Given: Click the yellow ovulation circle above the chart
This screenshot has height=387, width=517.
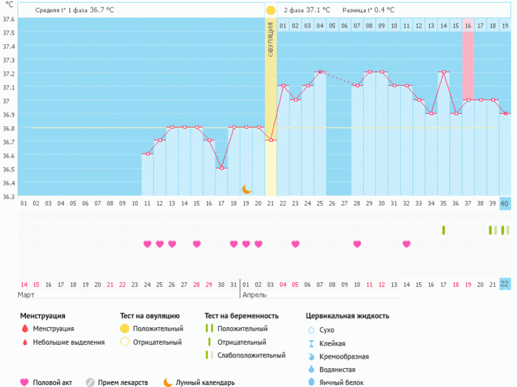Looking at the screenshot, I should pyautogui.click(x=271, y=11).
